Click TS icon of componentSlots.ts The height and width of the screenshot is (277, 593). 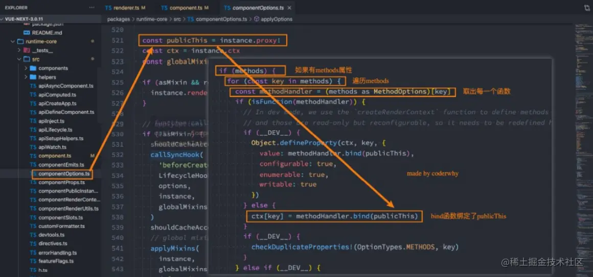pos(33,217)
